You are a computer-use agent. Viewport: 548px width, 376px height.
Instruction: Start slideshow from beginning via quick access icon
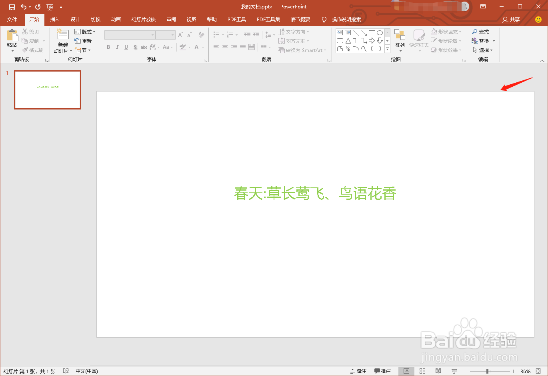[x=50, y=7]
